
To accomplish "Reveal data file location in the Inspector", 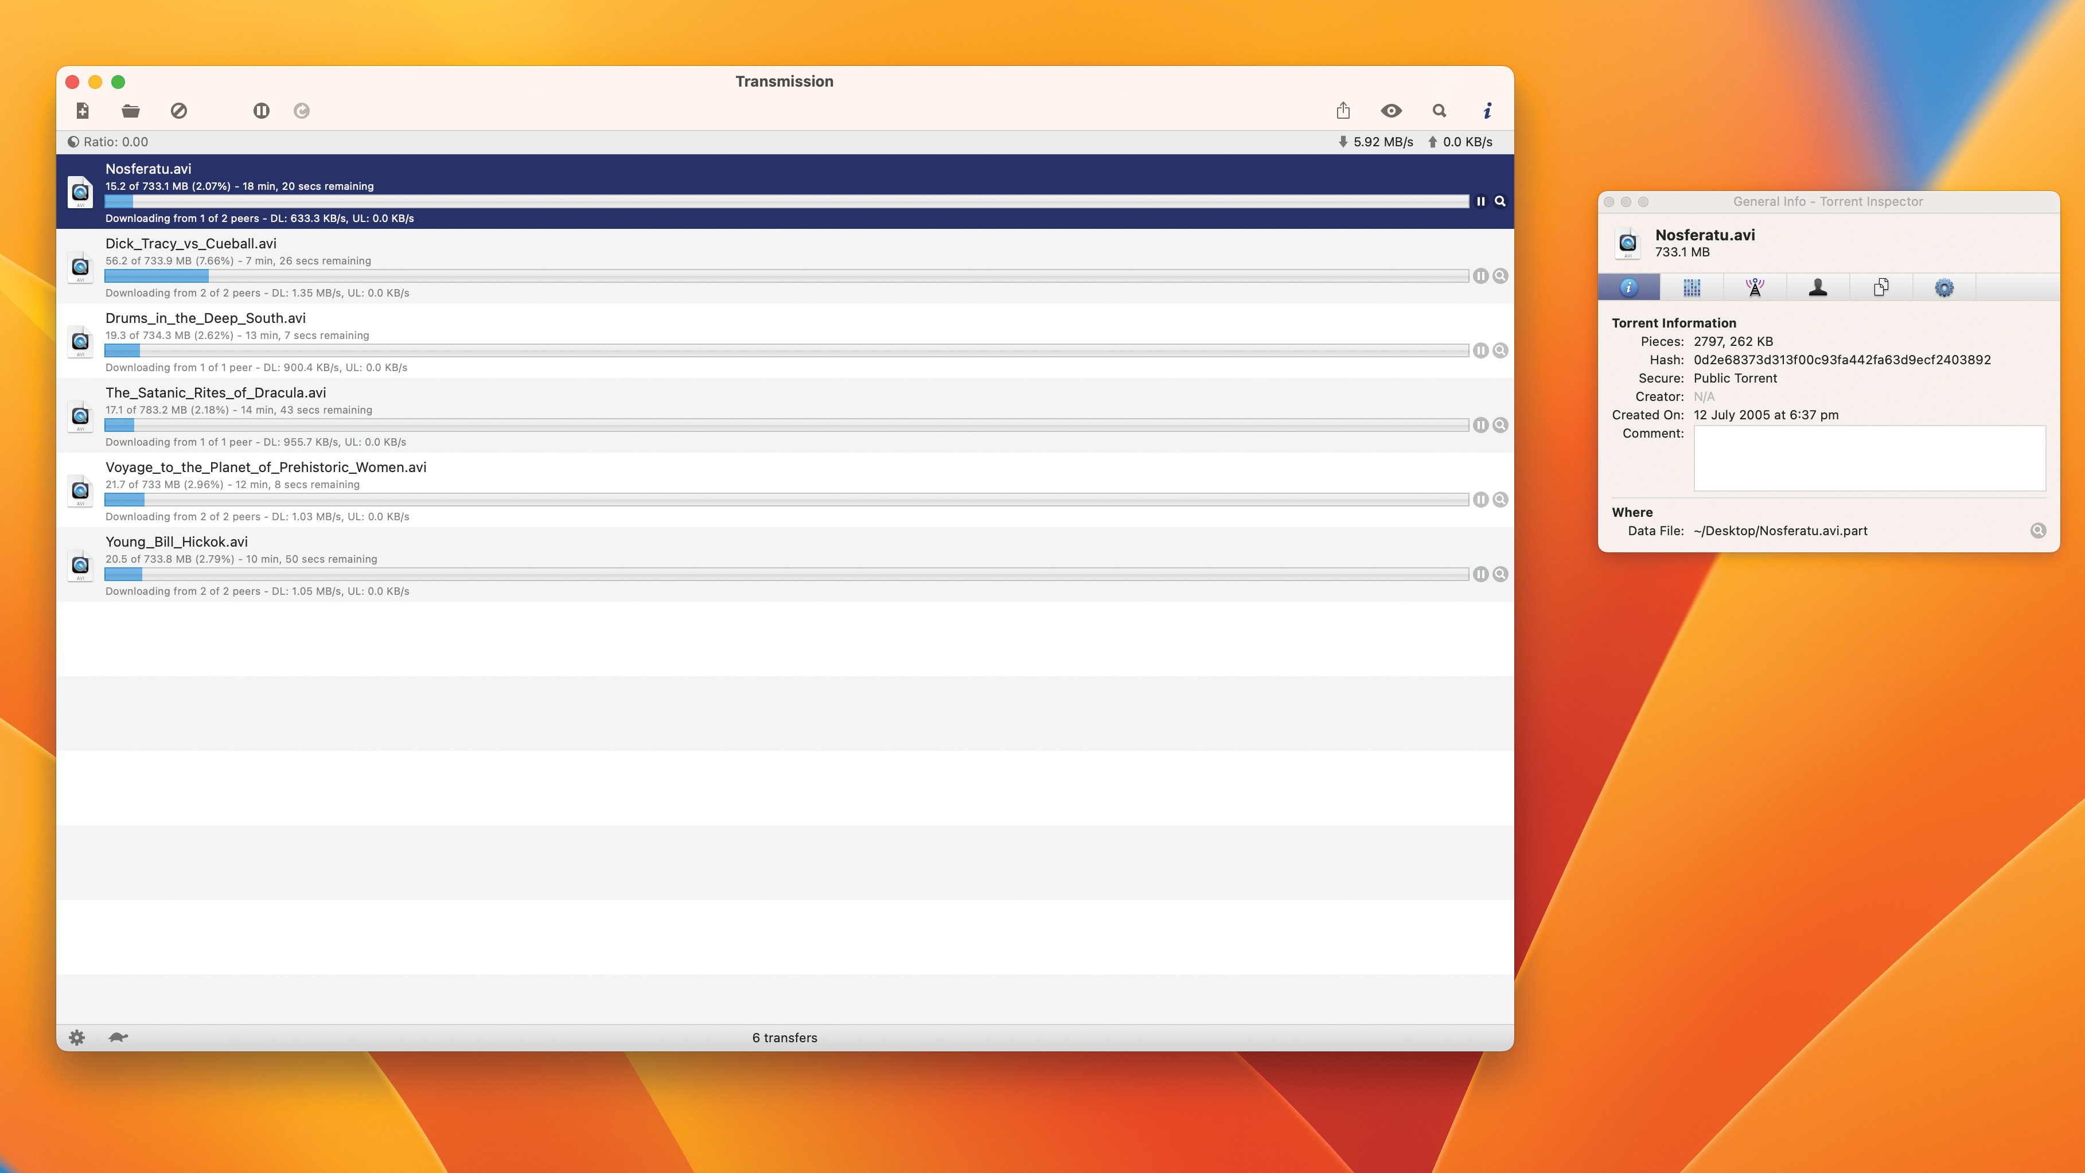I will (2038, 530).
